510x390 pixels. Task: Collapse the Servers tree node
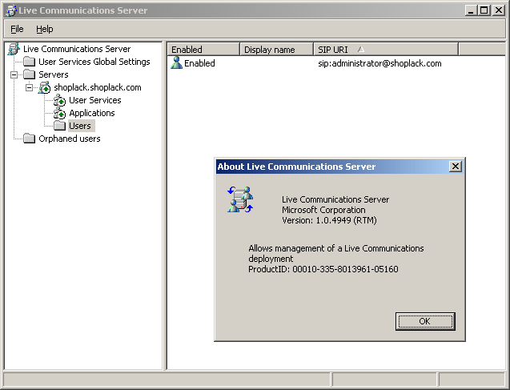14,74
